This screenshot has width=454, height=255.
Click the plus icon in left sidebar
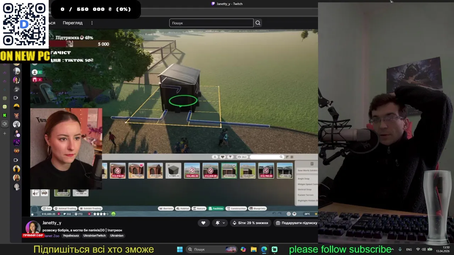pos(5,134)
